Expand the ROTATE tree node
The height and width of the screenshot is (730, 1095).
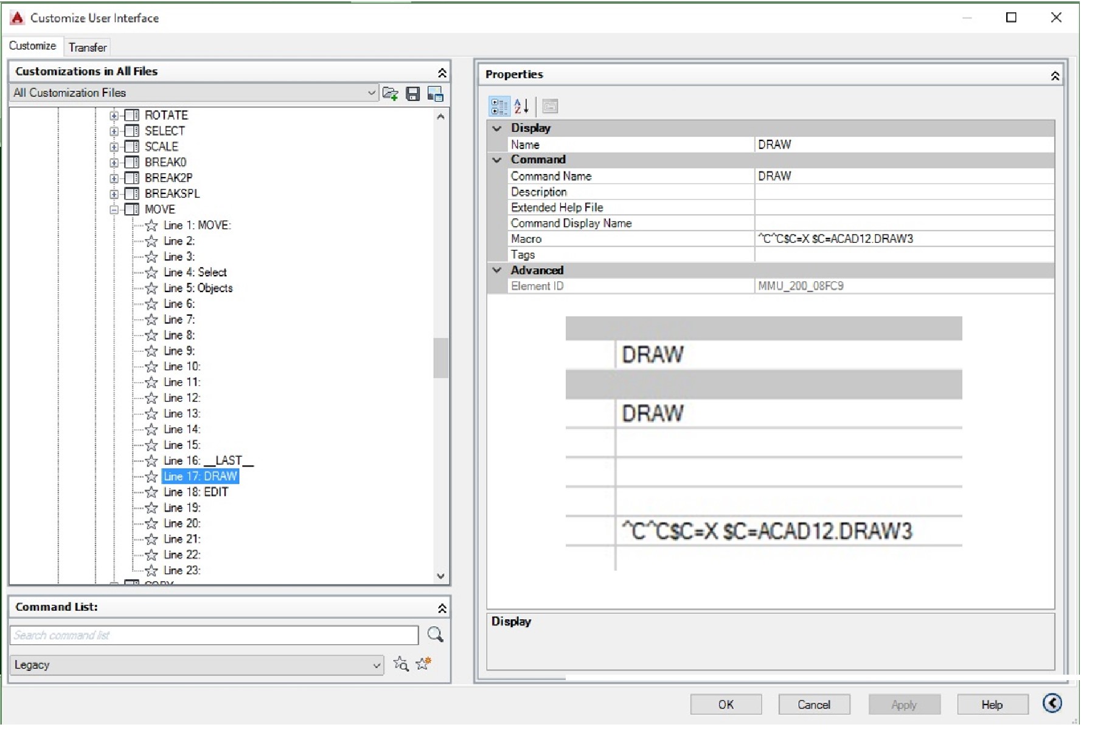(114, 114)
